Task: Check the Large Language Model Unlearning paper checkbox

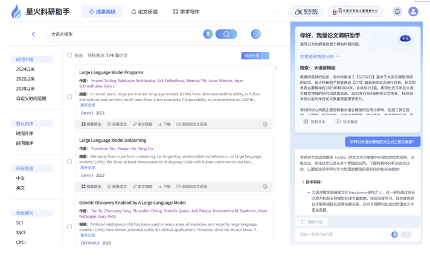Action: 69,162
